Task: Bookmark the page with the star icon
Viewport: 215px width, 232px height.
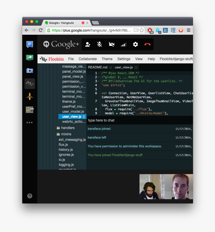Action: [141, 30]
